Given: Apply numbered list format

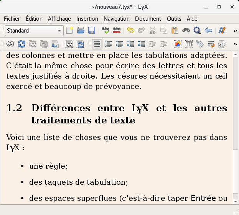Looking at the screenshot, I should pyautogui.click(x=108, y=44).
